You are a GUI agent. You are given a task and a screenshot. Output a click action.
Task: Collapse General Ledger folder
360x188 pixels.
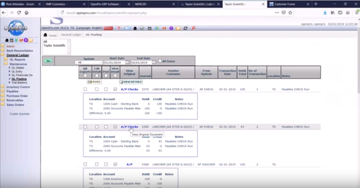[x=3, y=55]
